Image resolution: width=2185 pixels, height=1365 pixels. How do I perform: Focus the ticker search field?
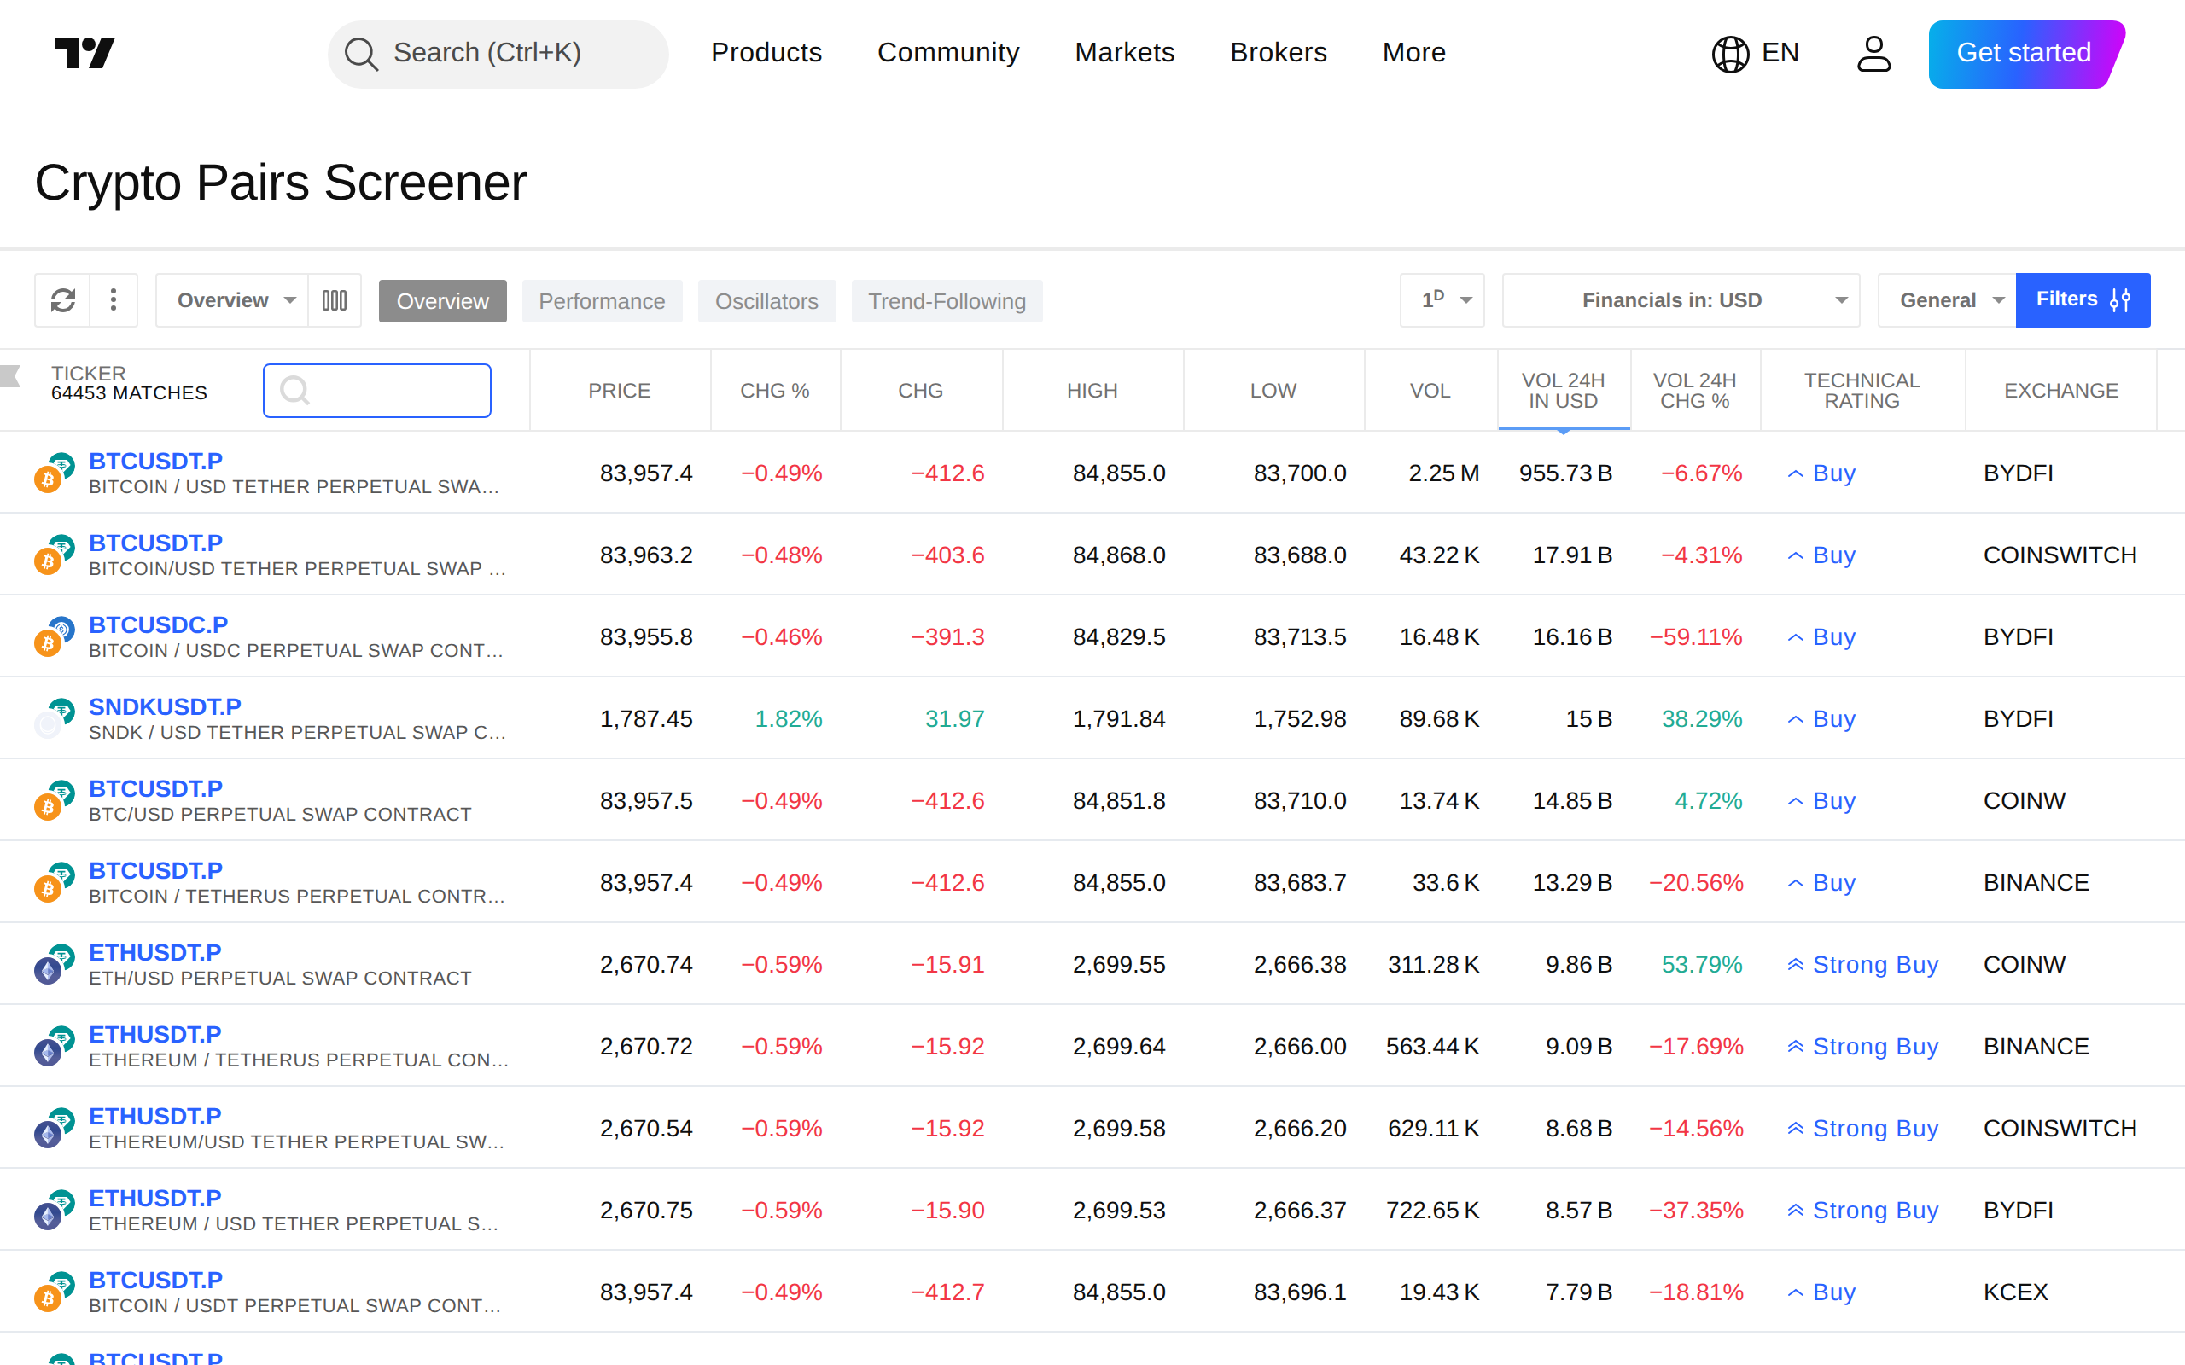tap(377, 390)
